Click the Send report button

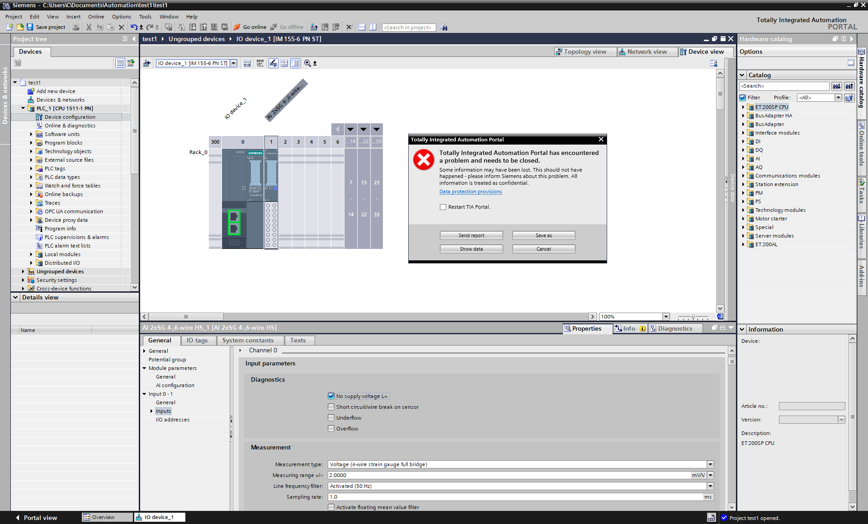click(x=471, y=235)
